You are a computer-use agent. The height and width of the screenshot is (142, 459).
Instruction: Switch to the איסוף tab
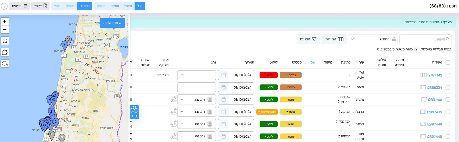(128, 6)
